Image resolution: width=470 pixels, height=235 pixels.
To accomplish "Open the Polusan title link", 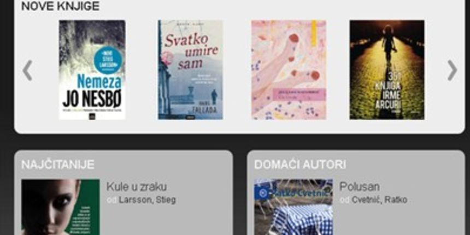I will click(360, 187).
